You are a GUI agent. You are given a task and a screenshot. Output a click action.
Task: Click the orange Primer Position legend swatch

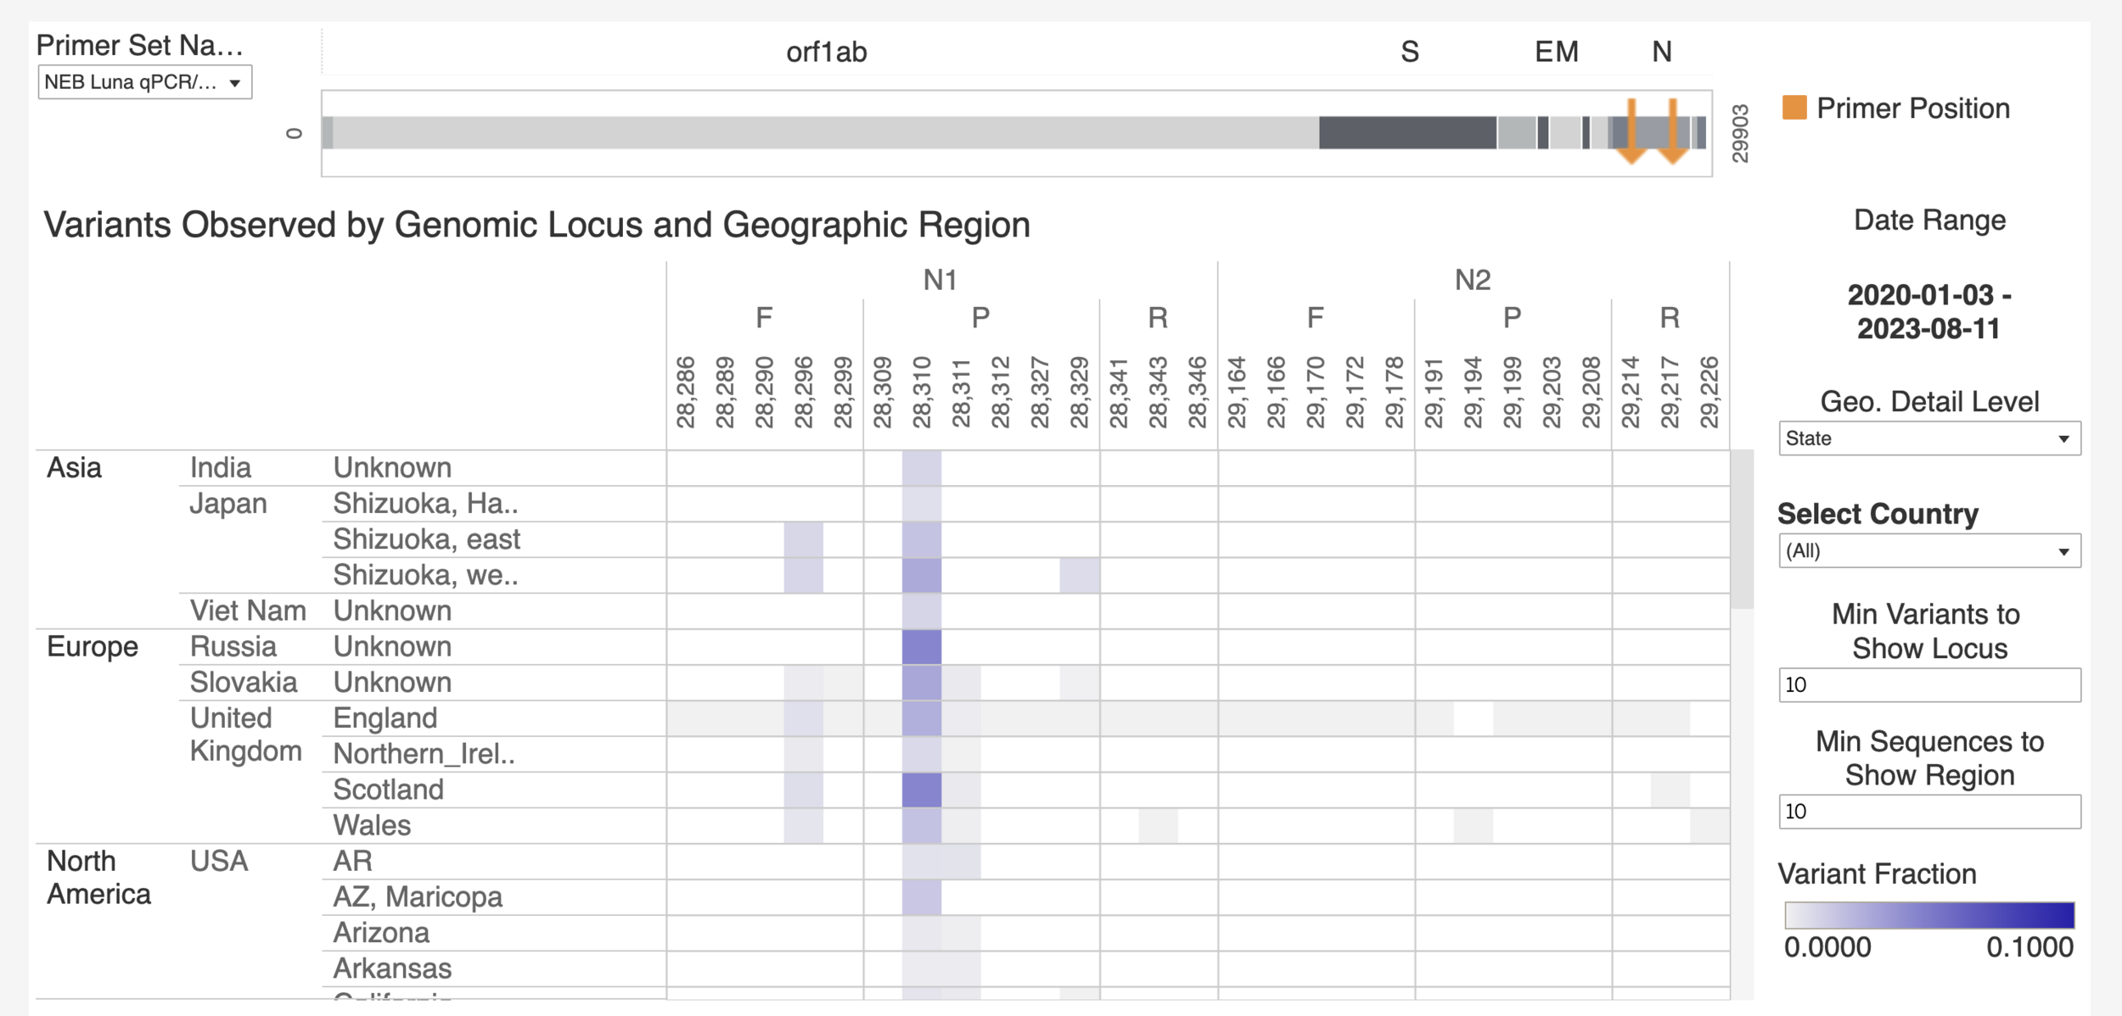click(x=1794, y=109)
